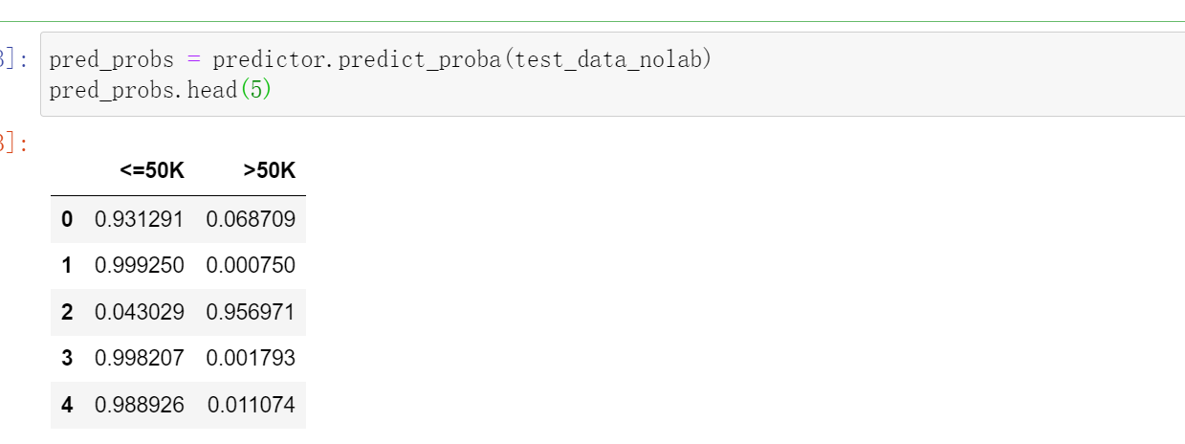The image size is (1185, 444).
Task: Click the value 0.998207 in table
Action: coord(139,359)
